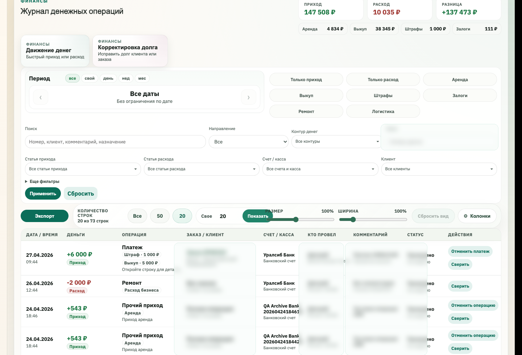Click 'Отменить операцию' for 18:46 row
This screenshot has height=355, width=522.
tap(473, 305)
